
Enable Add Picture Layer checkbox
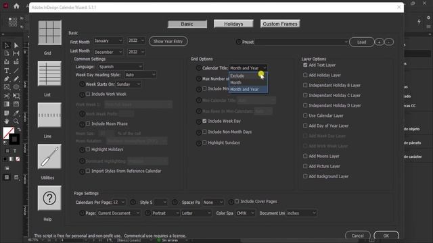(x=305, y=166)
